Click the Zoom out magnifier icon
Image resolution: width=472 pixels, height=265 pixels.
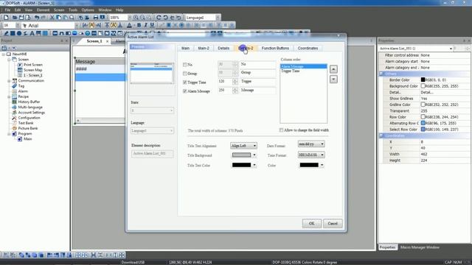click(142, 18)
